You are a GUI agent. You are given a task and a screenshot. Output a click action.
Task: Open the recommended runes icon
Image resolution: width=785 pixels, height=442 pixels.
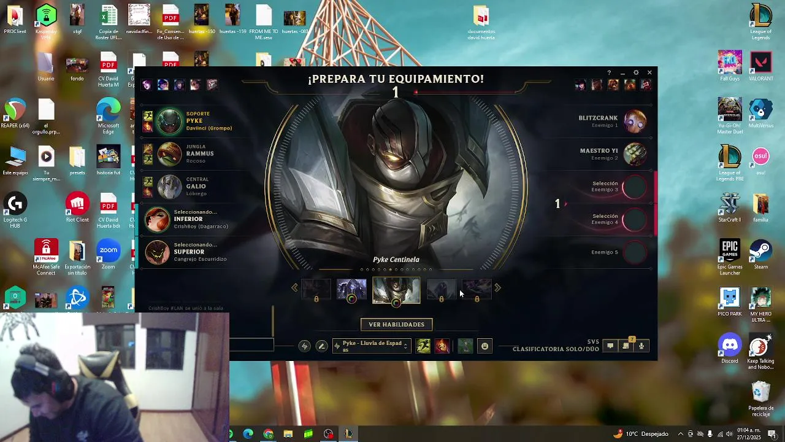304,346
